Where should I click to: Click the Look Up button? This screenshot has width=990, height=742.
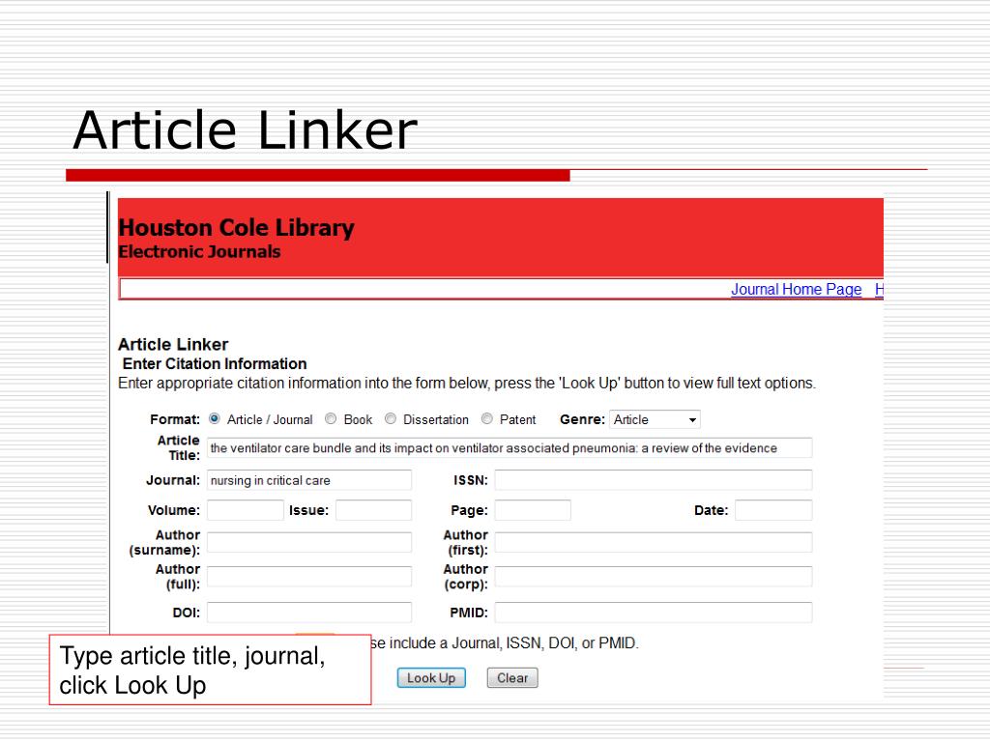click(x=431, y=677)
